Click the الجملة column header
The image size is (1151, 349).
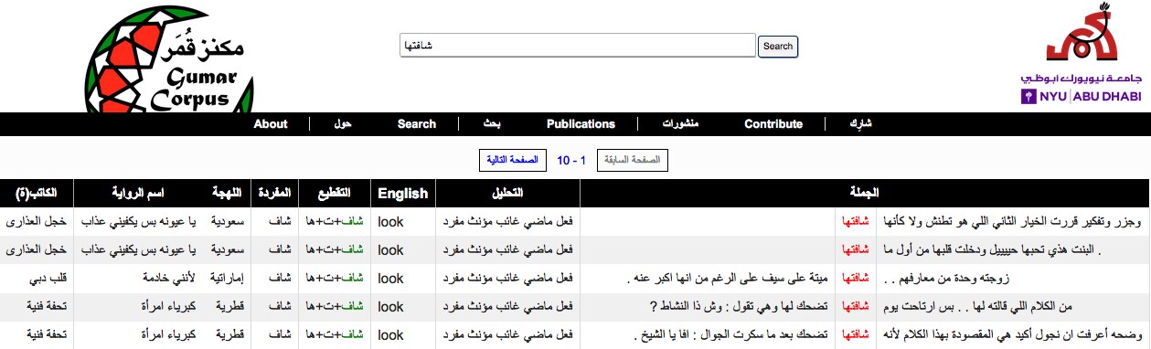pos(865,193)
